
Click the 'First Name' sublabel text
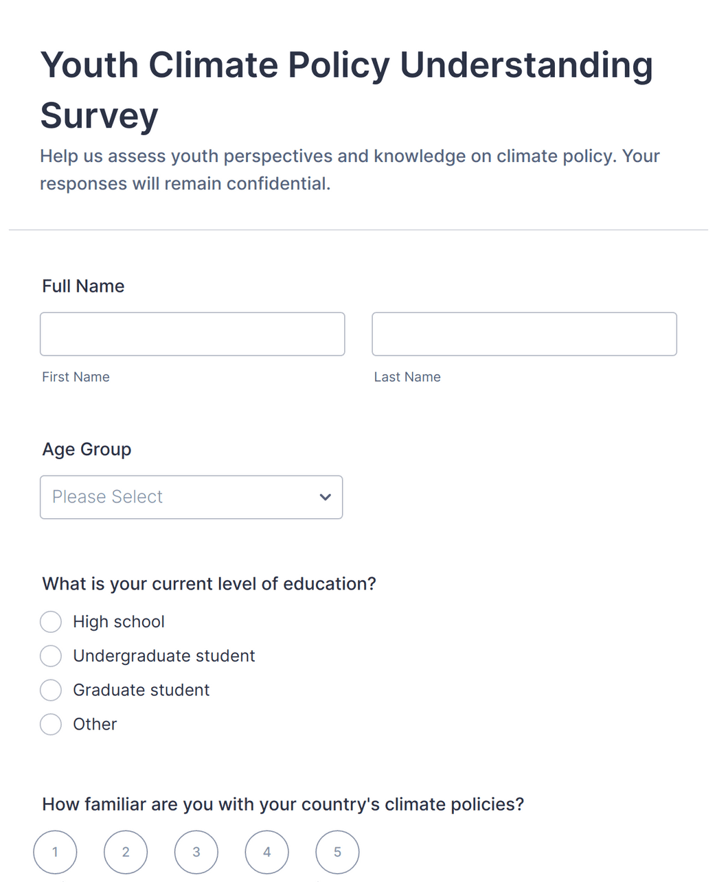point(76,377)
